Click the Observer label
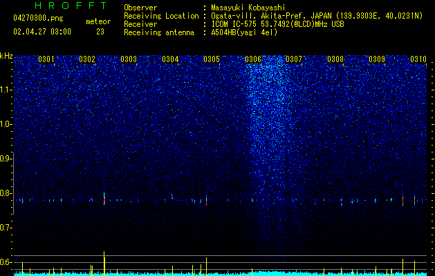435x276 pixels. 140,8
